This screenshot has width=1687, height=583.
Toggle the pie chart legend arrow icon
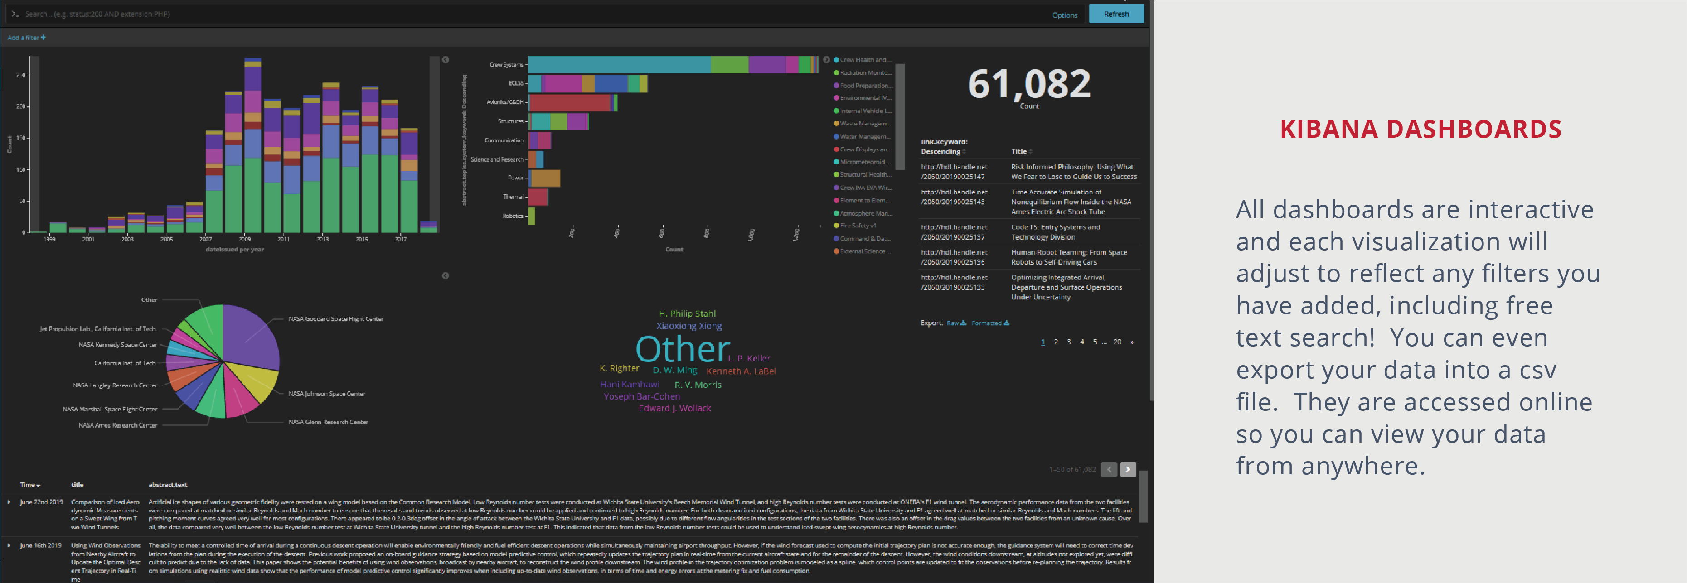pyautogui.click(x=446, y=276)
